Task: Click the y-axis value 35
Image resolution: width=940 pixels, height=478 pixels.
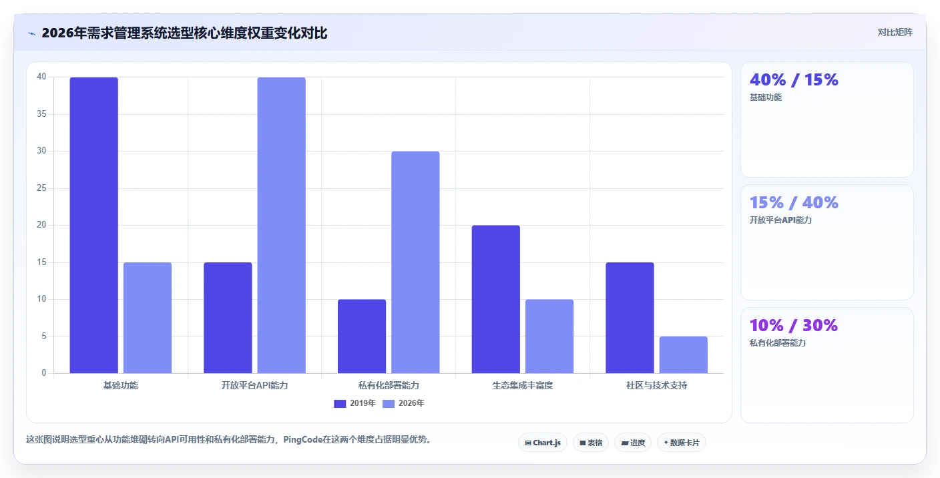Action: 41,114
